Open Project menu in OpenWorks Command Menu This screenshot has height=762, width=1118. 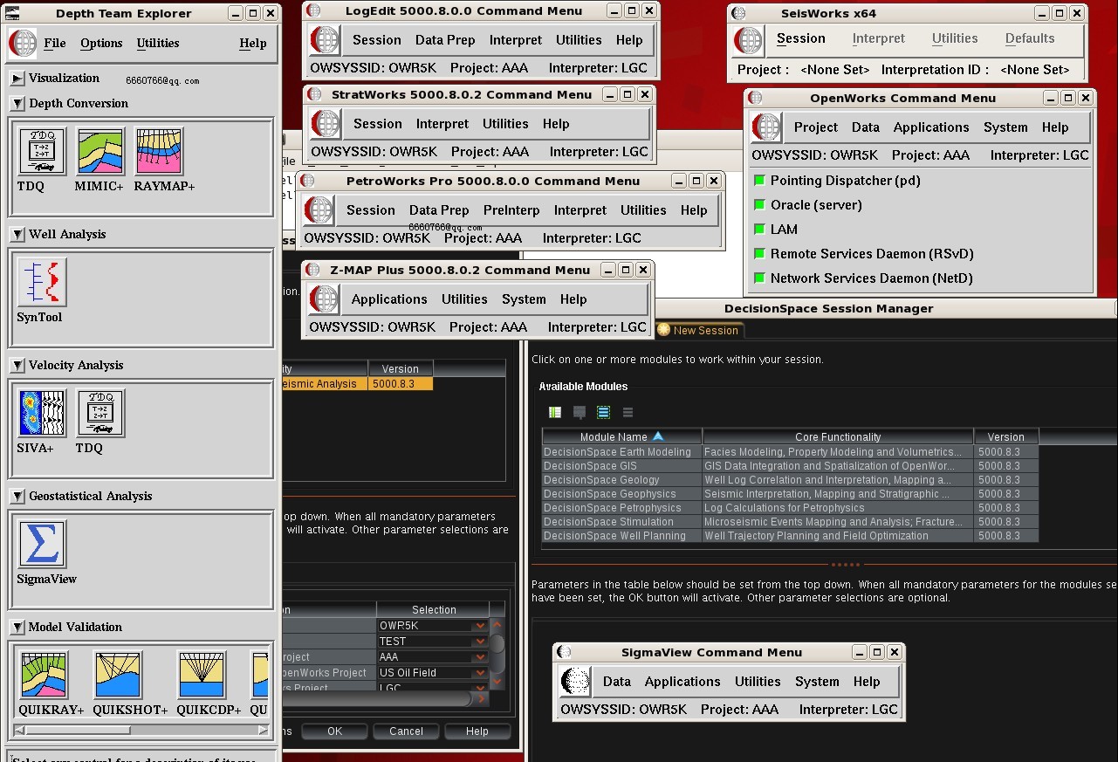point(816,127)
